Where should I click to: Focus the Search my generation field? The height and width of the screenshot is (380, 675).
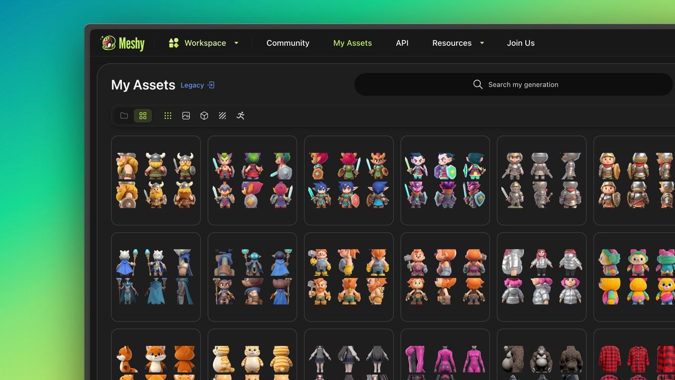coord(514,84)
